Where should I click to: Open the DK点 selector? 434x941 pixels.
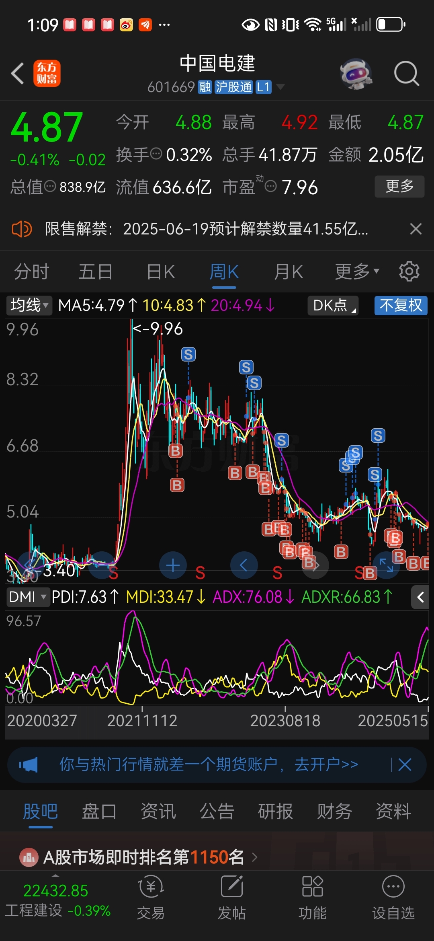click(x=333, y=305)
